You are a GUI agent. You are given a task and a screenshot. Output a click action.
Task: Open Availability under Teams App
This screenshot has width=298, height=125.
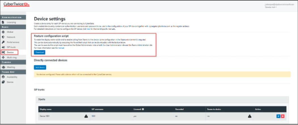point(12,77)
